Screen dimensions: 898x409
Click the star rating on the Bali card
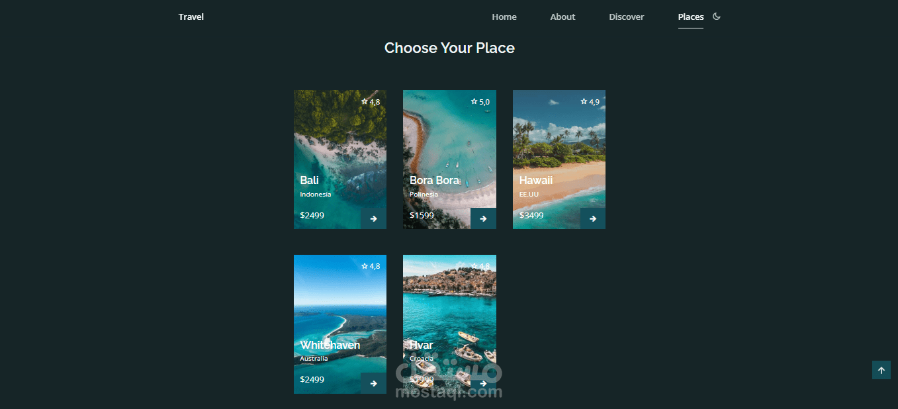click(x=371, y=102)
